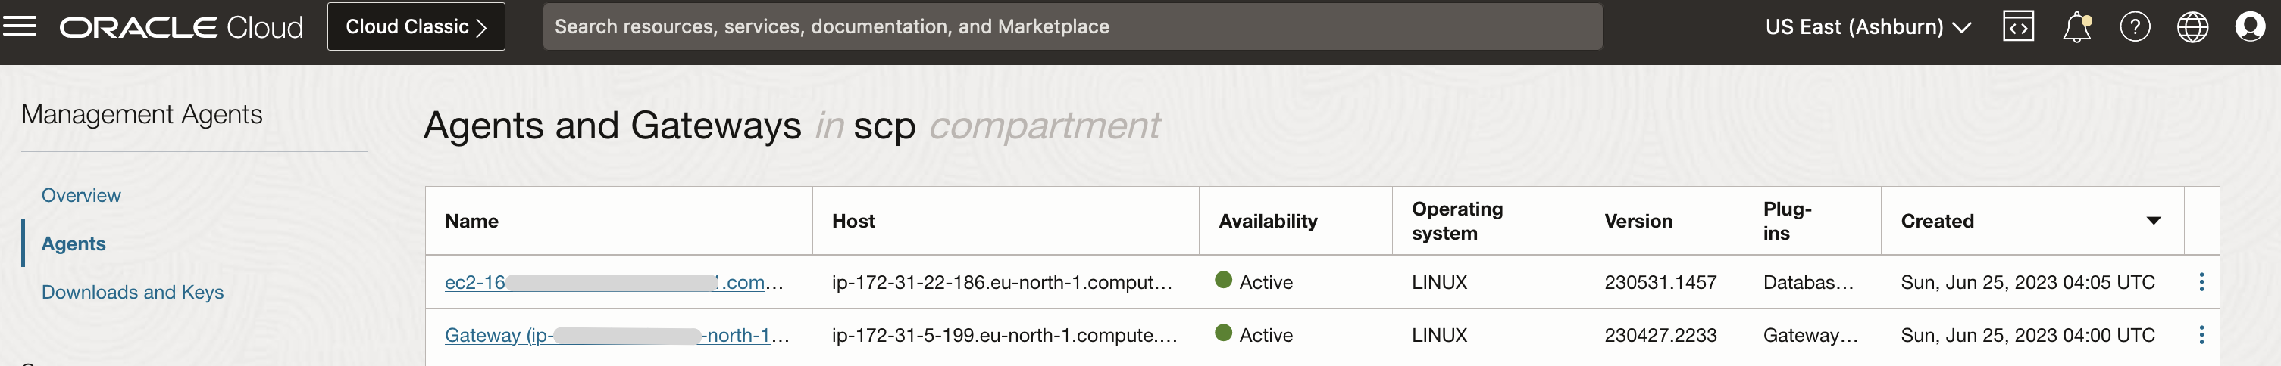This screenshot has width=2281, height=366.
Task: Open Downloads and Keys page
Action: pos(133,293)
